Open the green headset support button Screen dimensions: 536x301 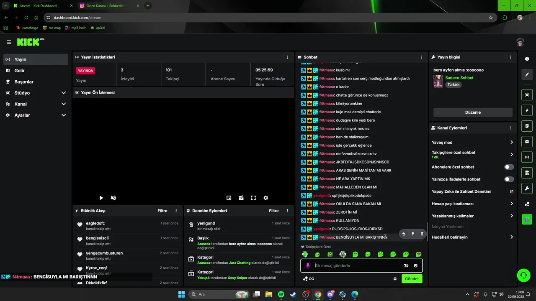point(523,275)
